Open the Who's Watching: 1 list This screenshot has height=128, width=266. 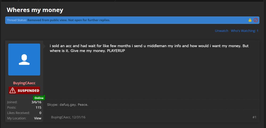tap(245, 31)
